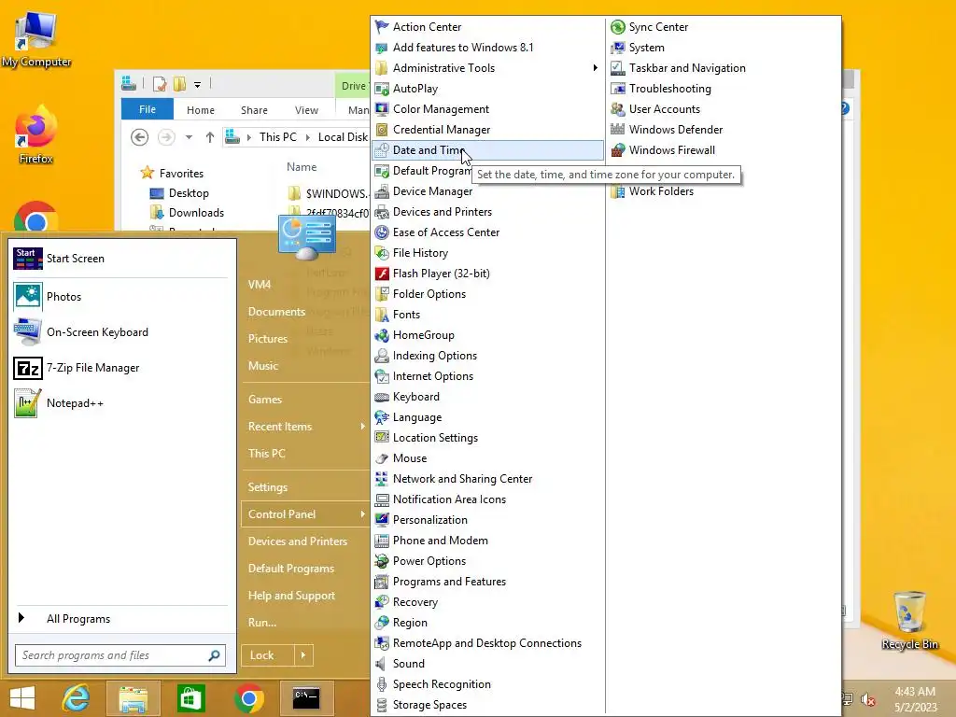This screenshot has height=717, width=956.
Task: Open the View tab in Explorer window
Action: (306, 110)
